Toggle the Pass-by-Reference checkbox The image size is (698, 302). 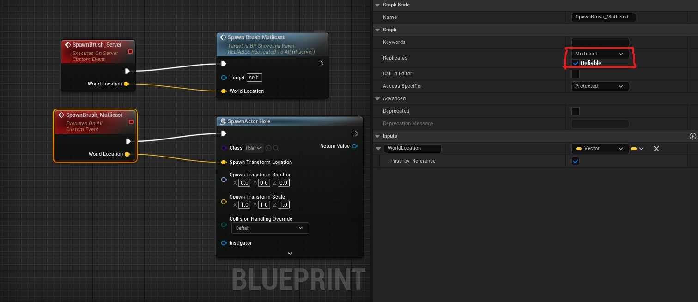(x=576, y=161)
